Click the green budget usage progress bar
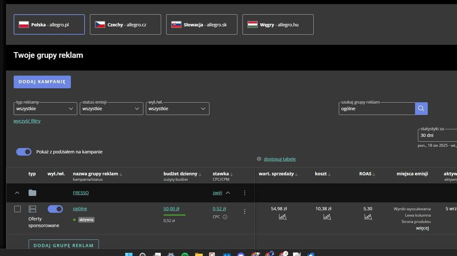457x256 pixels. (175, 215)
